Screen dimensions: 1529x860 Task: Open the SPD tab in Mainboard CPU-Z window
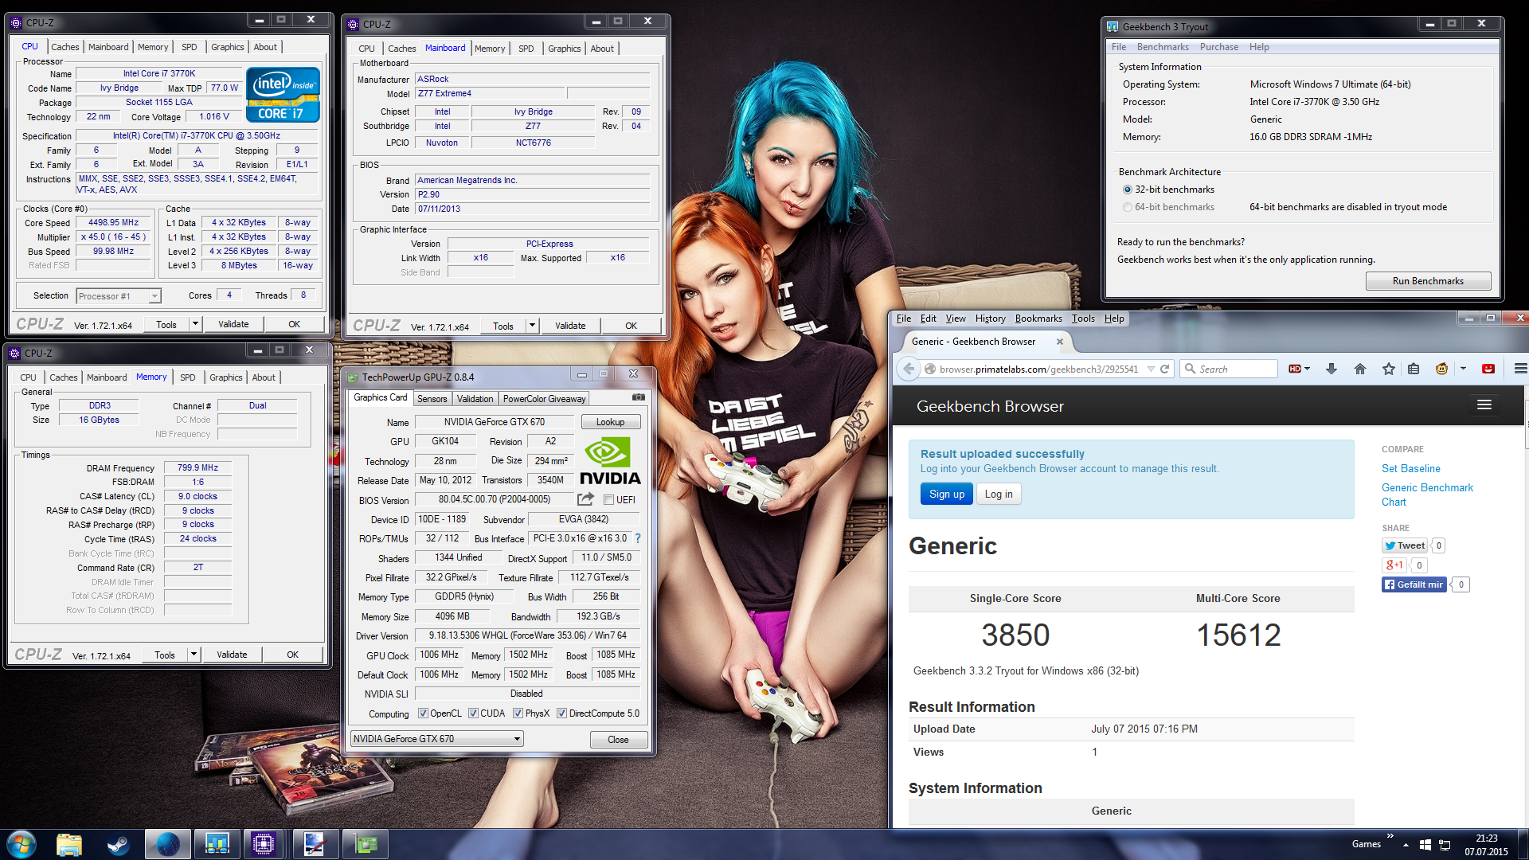click(526, 49)
